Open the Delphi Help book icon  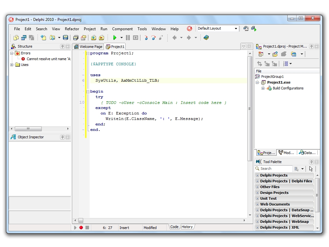point(206,37)
